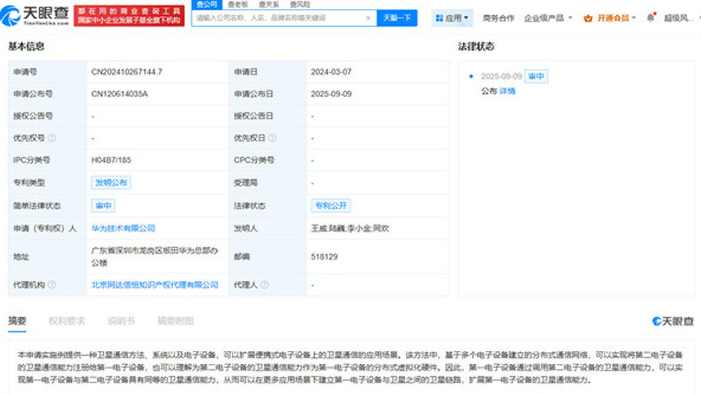Click the help icon next to 优先权号
Image resolution: width=701 pixels, height=394 pixels.
point(52,137)
